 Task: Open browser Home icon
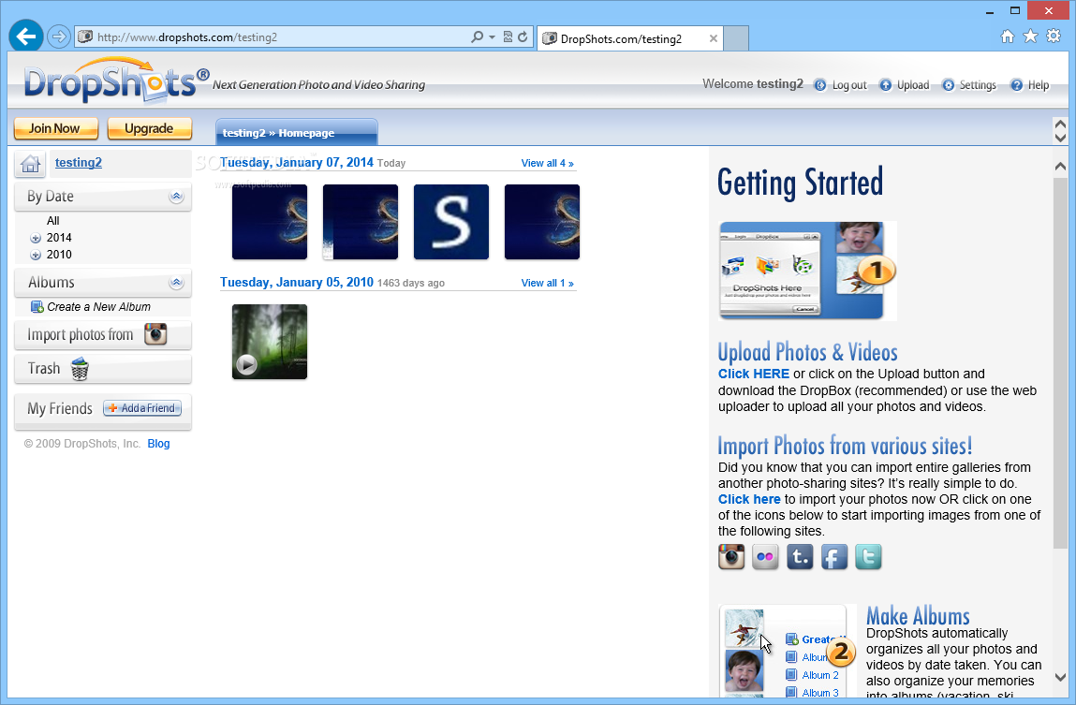point(1008,37)
